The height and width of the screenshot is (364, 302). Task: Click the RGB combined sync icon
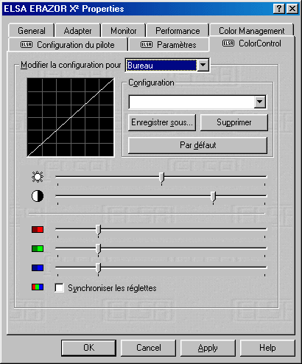tap(38, 287)
